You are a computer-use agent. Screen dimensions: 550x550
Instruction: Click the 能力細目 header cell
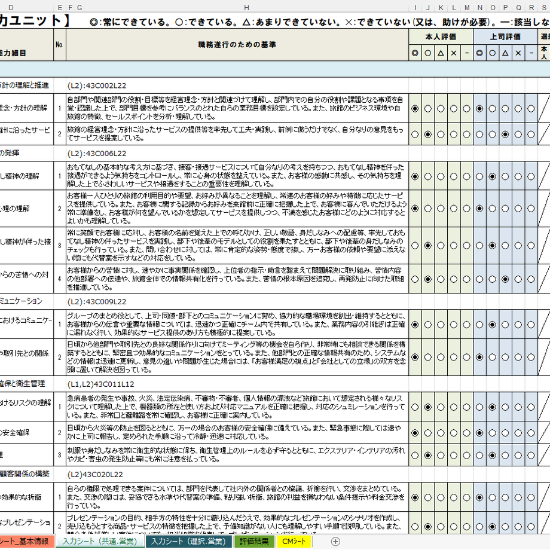pyautogui.click(x=27, y=45)
